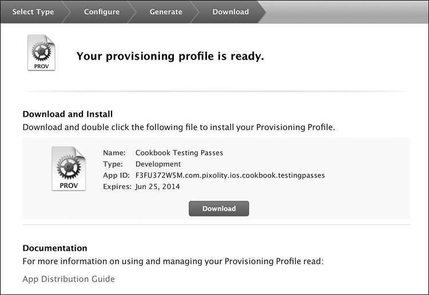Click the 'Name:' field label

(x=114, y=153)
